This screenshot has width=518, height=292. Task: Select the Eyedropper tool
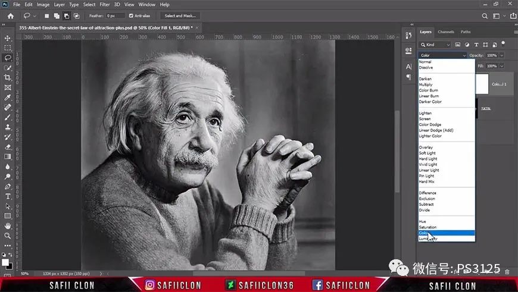point(8,98)
